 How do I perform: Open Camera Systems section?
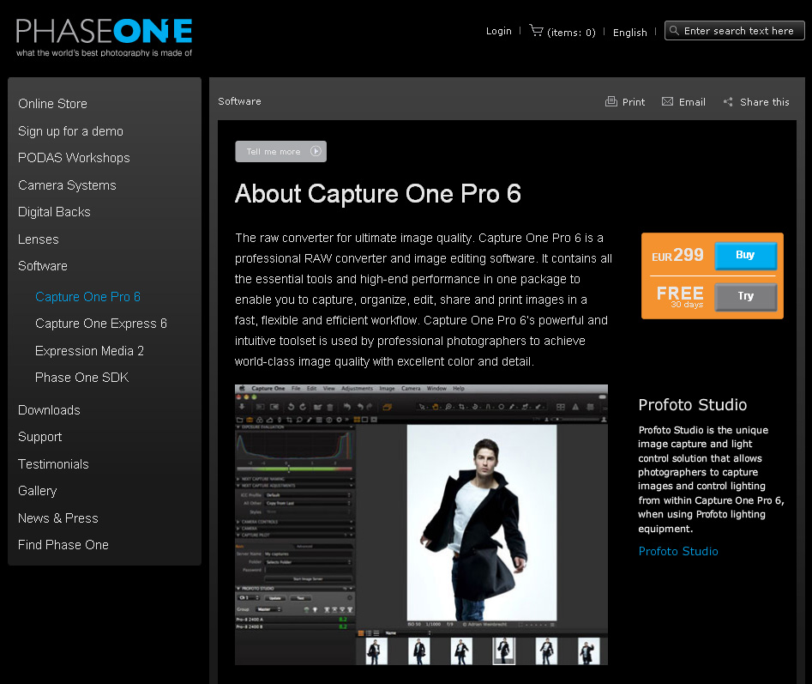[67, 185]
